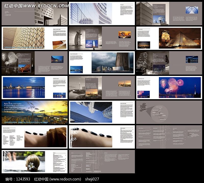204x183 pixels.
Task: Select the hot stones photo with white bamboo
Action: click(x=91, y=137)
